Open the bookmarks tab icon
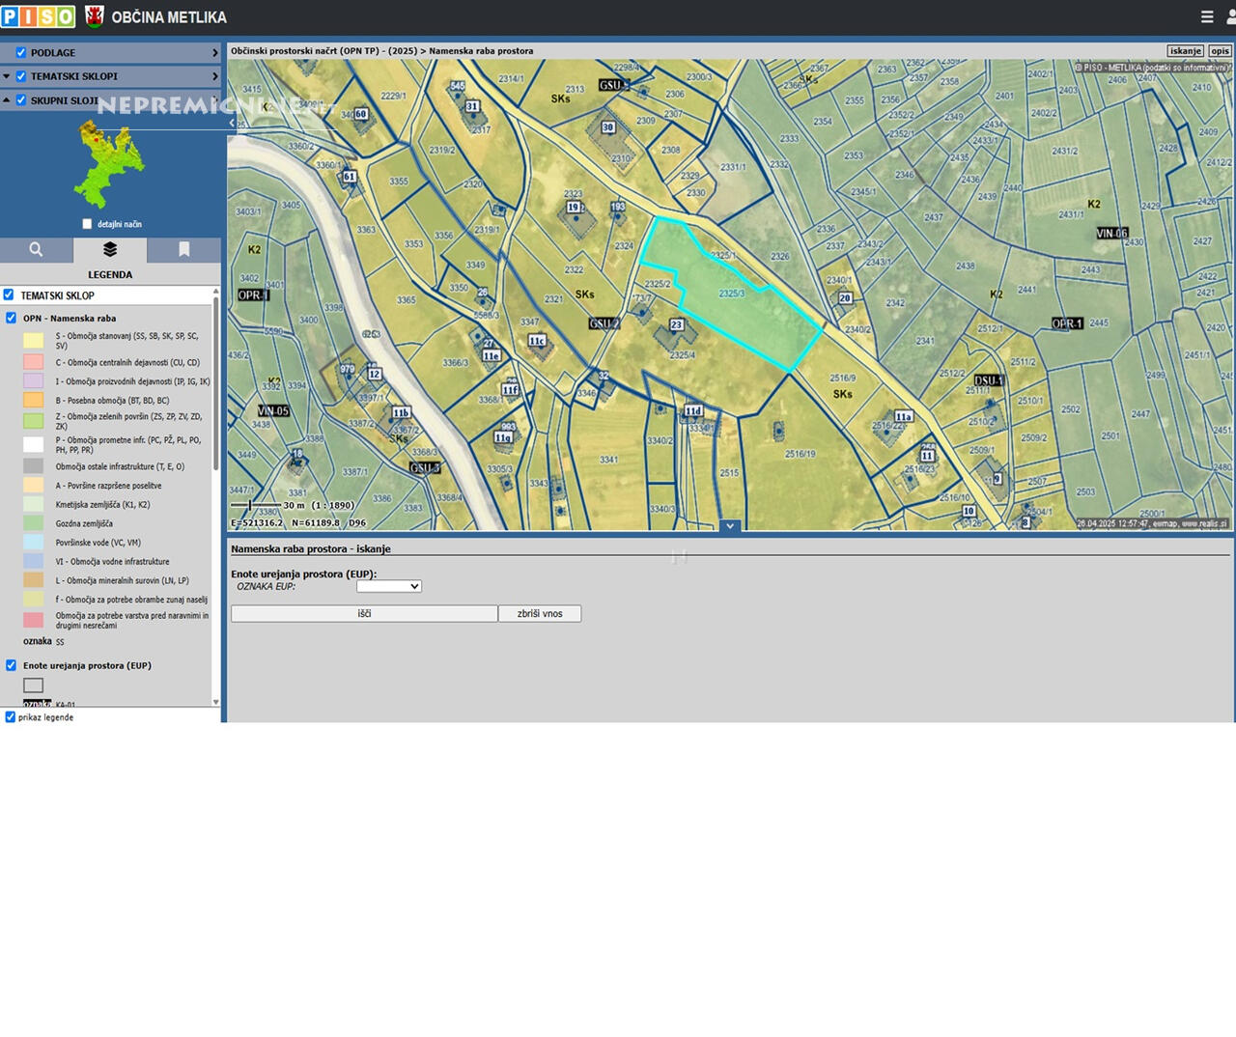 coord(183,250)
